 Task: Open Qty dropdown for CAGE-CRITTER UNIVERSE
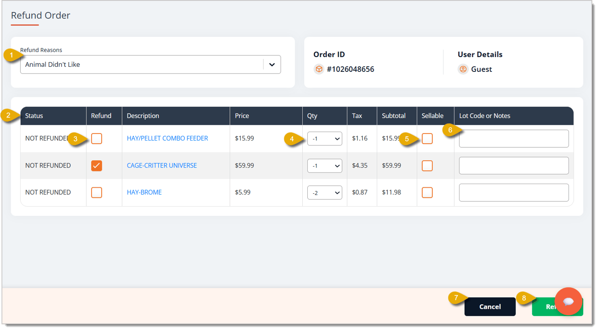click(325, 166)
